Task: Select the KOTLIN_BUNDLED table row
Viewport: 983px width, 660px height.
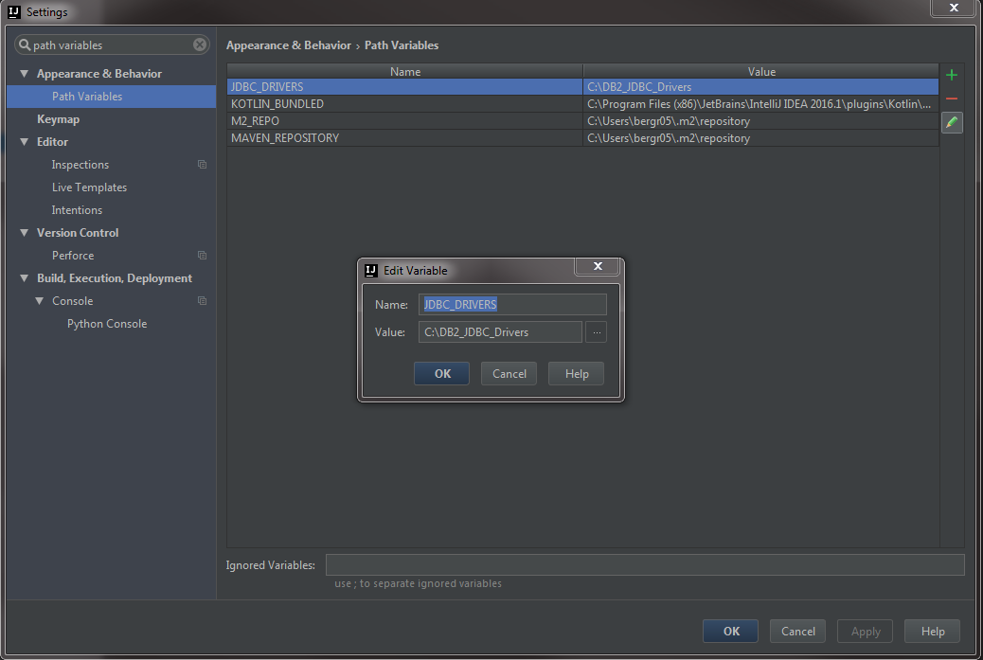Action: click(x=404, y=104)
